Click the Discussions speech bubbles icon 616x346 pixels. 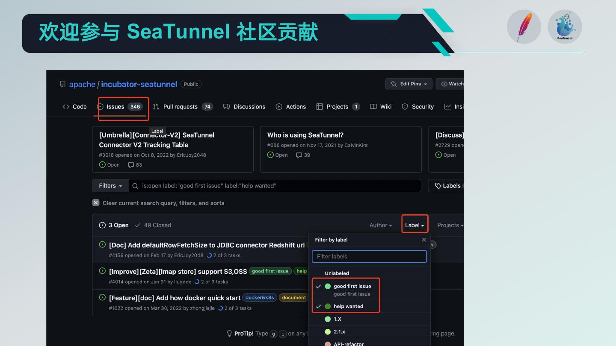[226, 107]
